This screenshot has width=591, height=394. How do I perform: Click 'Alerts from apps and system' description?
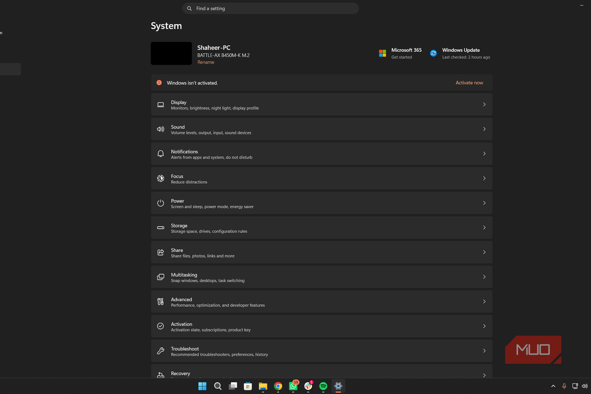[x=211, y=158]
